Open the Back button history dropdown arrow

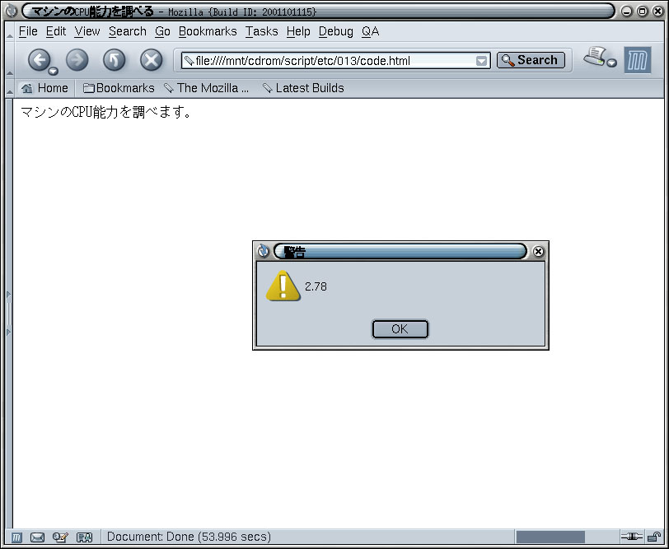point(54,71)
